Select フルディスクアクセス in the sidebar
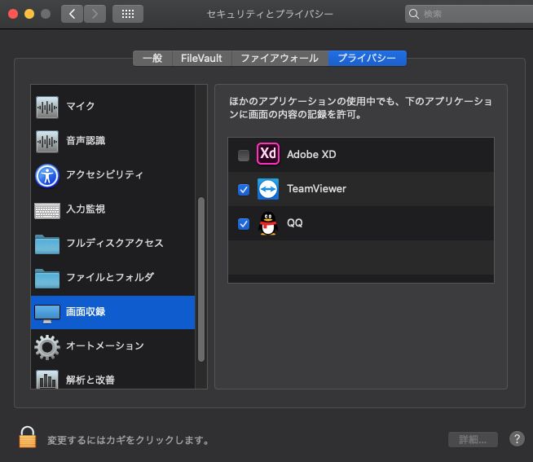Image resolution: width=533 pixels, height=462 pixels. (112, 244)
